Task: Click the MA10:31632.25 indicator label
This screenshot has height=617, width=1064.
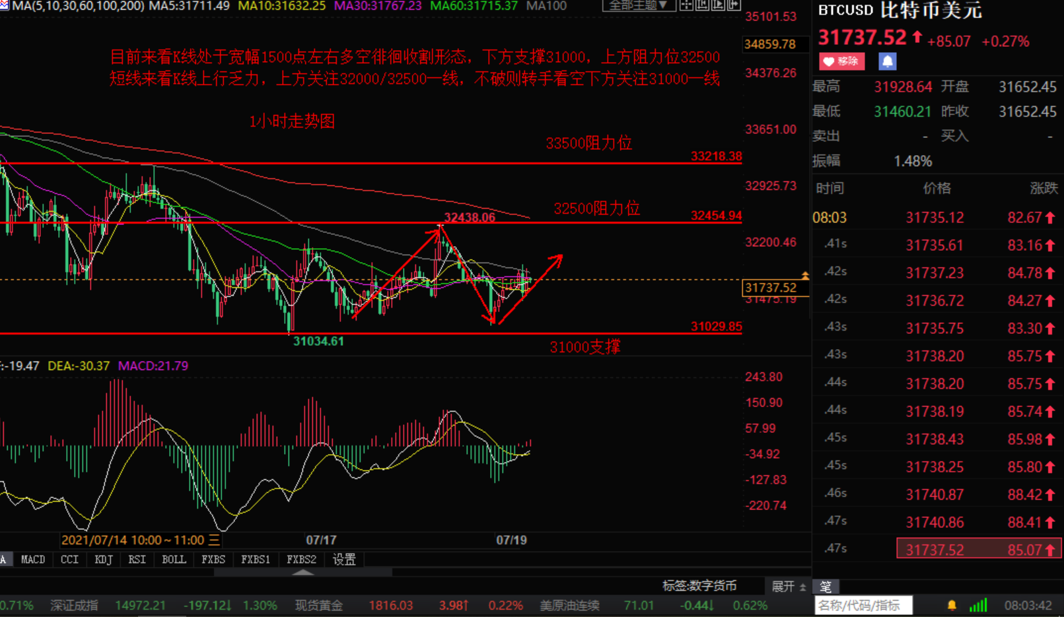Action: coord(281,6)
